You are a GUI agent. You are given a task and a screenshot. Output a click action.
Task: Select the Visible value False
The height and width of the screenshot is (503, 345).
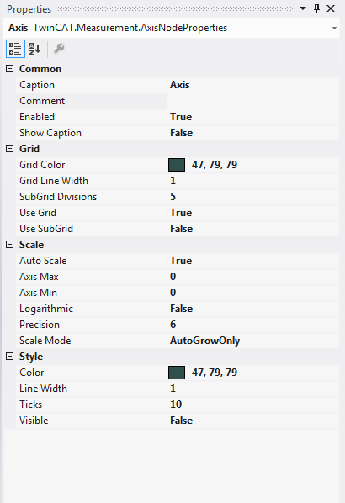point(253,421)
